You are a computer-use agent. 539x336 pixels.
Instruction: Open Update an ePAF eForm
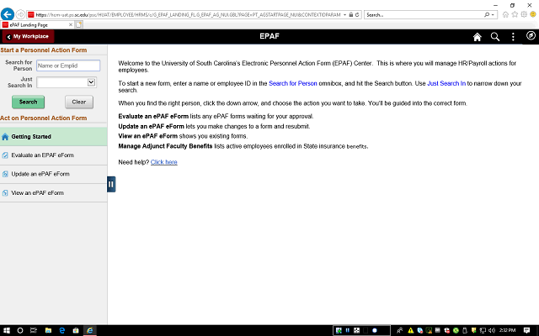click(x=54, y=174)
